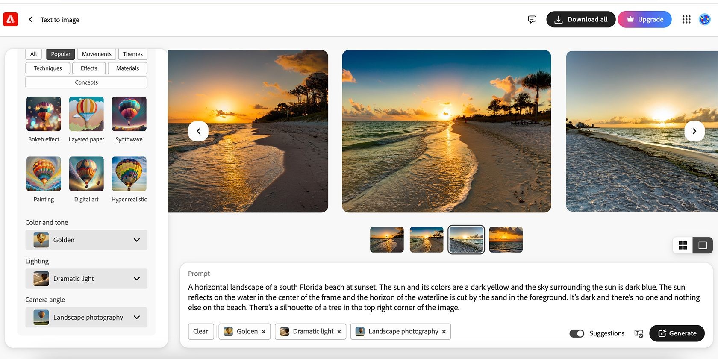Screen dimensions: 718x359
Task: Click the Download all button
Action: point(581,19)
